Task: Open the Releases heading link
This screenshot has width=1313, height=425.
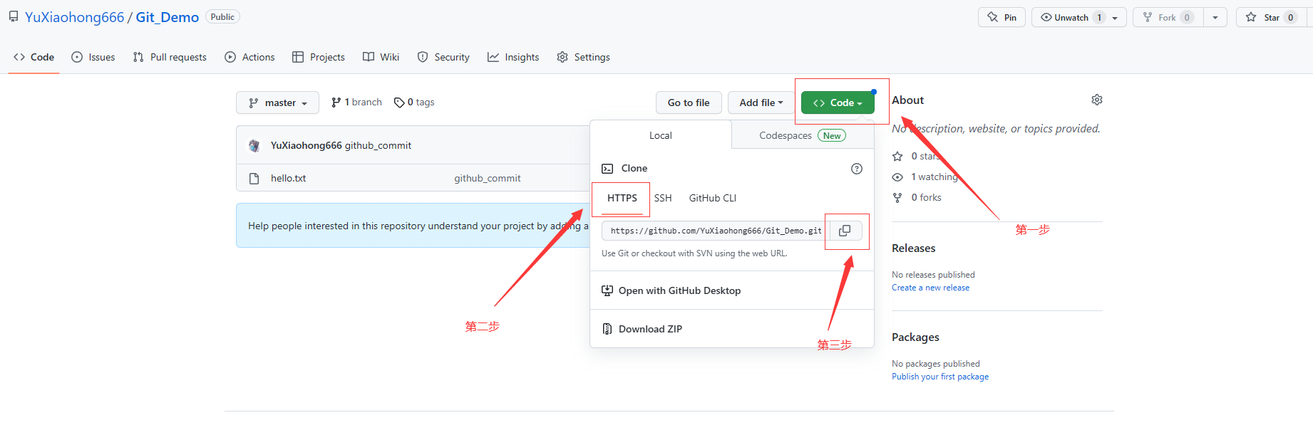Action: tap(914, 248)
